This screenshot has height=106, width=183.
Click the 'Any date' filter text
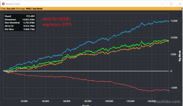(11, 9)
